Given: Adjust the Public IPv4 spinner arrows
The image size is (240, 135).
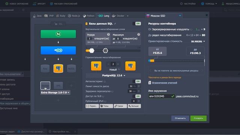Looking at the screenshot, I should [x=139, y=101].
